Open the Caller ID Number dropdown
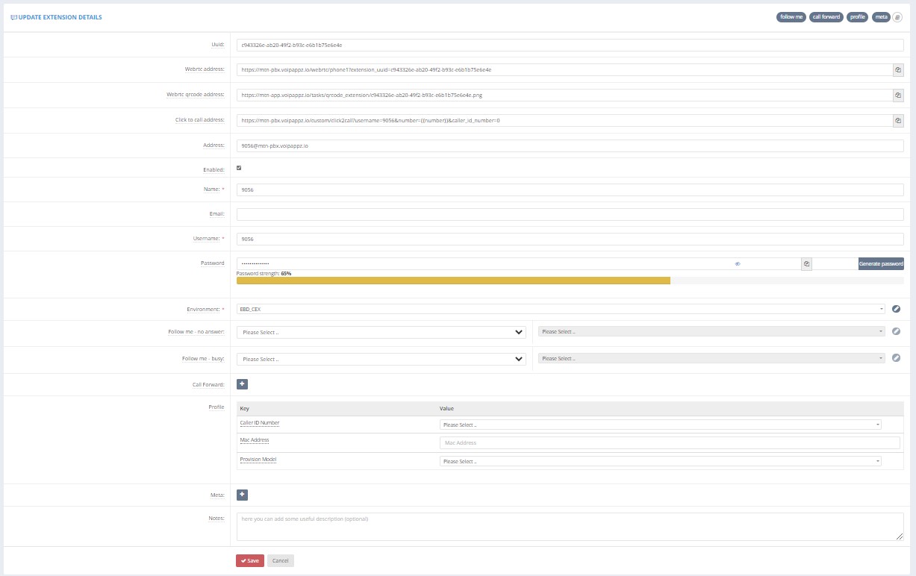 (x=661, y=425)
